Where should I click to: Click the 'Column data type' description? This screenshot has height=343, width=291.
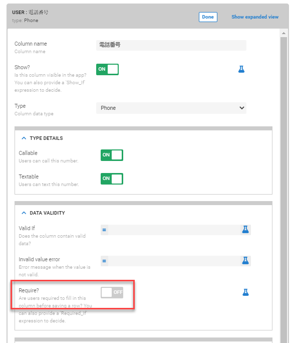tap(34, 114)
